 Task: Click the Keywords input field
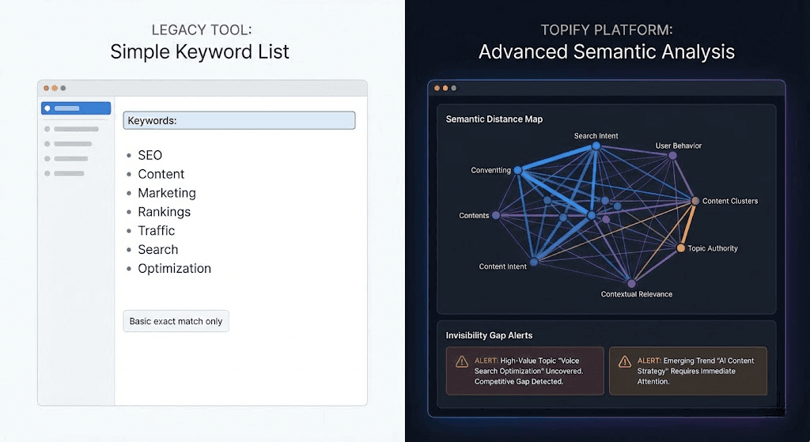(x=239, y=120)
